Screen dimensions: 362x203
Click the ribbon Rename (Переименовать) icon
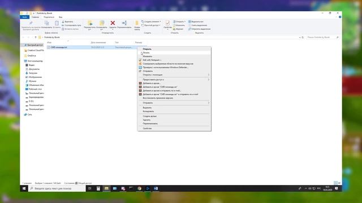(124, 23)
